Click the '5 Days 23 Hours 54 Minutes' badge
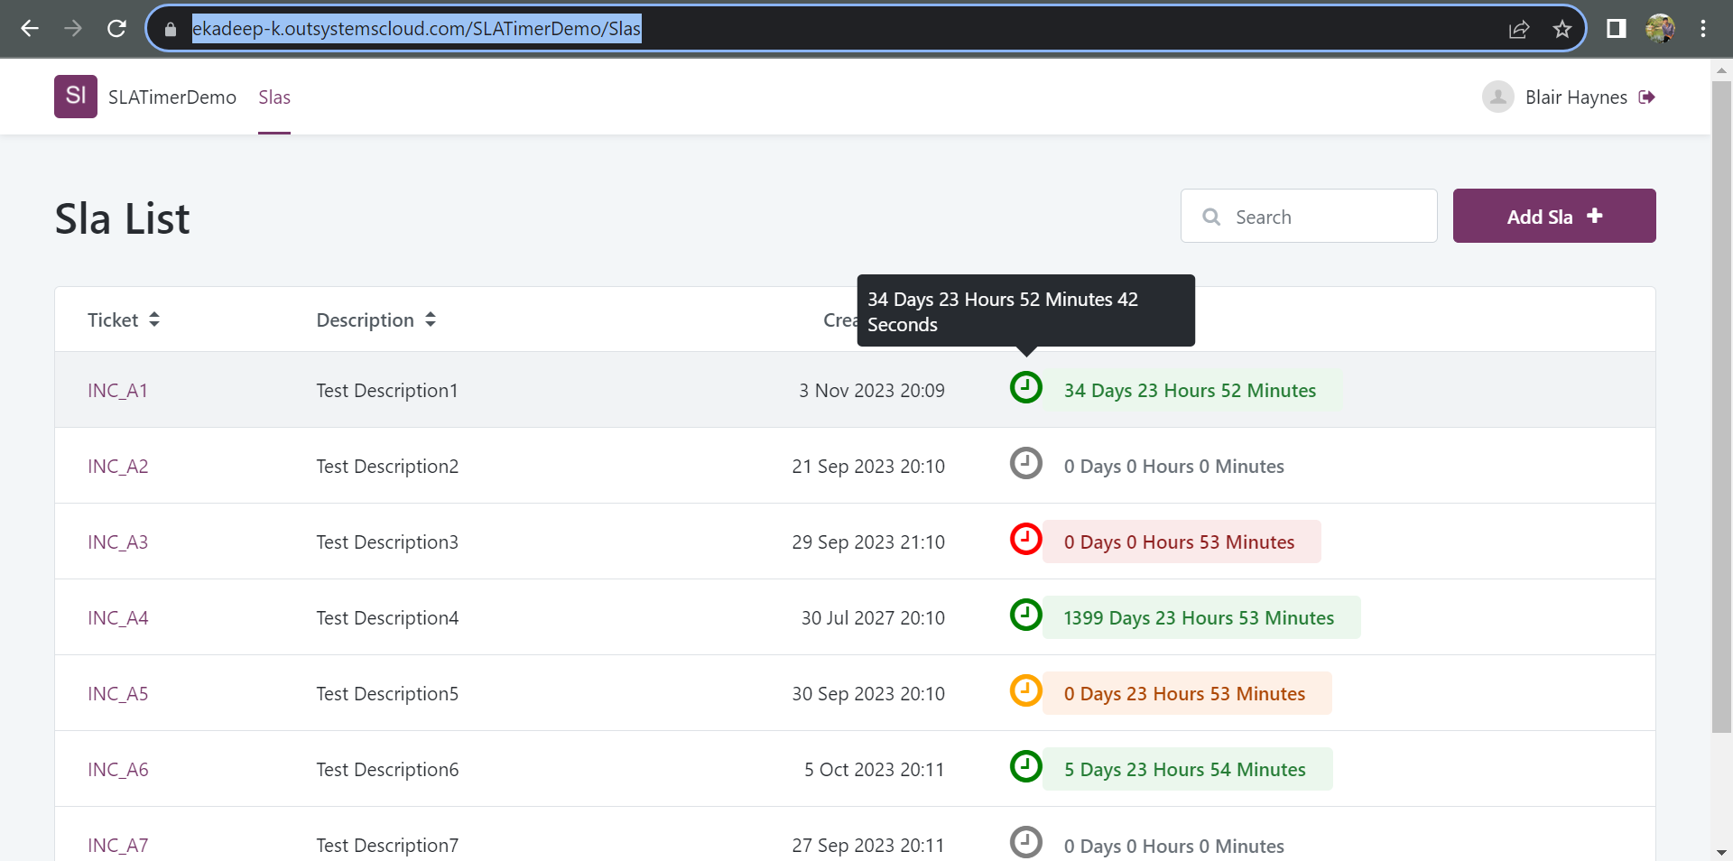The image size is (1733, 861). pos(1187,769)
